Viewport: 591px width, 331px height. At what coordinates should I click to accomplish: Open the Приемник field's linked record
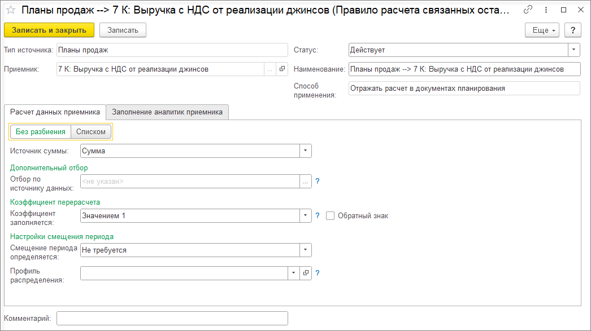pos(282,69)
